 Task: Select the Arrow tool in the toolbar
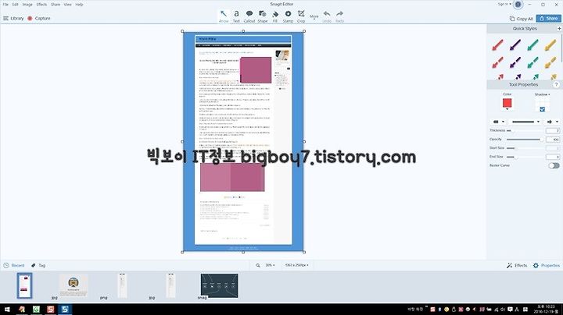tap(224, 16)
